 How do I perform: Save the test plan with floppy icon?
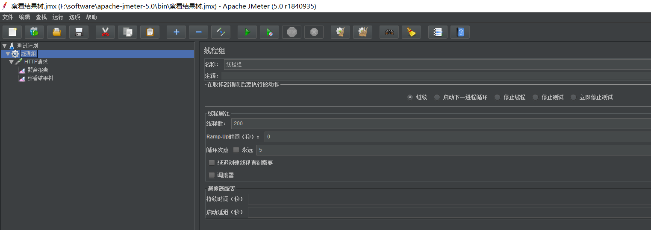coord(79,32)
